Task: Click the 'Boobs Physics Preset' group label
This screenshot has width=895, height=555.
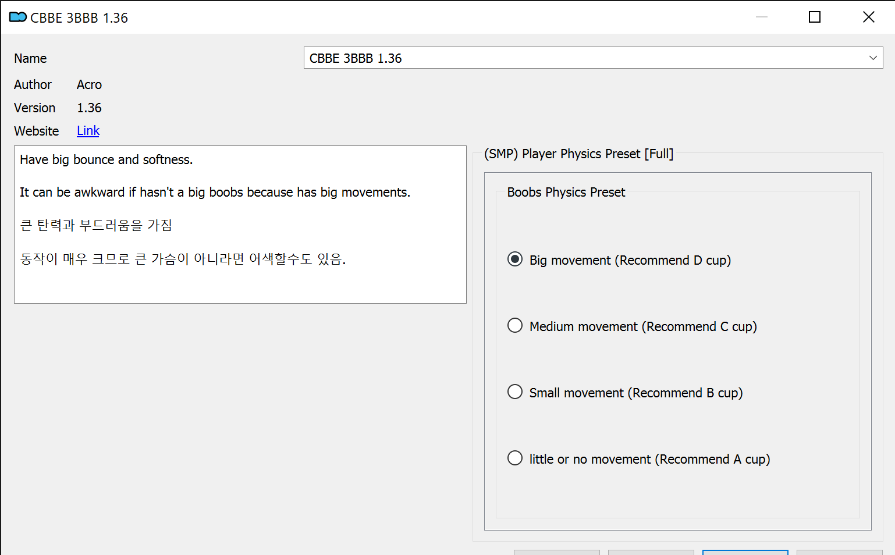Action: tap(566, 192)
